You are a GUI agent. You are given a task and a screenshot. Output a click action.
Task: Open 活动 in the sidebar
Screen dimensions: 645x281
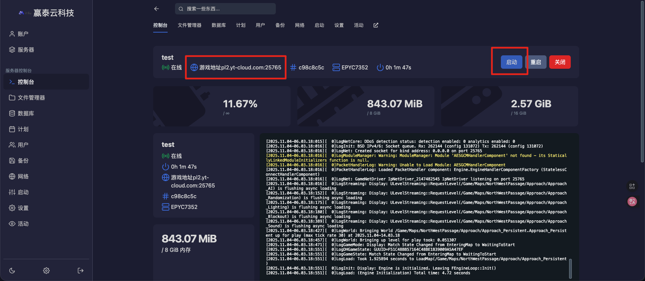[23, 224]
